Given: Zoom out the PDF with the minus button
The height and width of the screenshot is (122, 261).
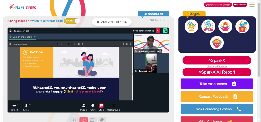Looking at the screenshot, I should tap(66, 44).
